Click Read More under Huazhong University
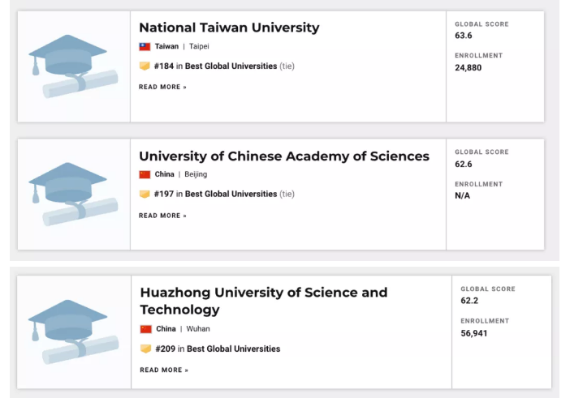The height and width of the screenshot is (398, 570). [163, 370]
